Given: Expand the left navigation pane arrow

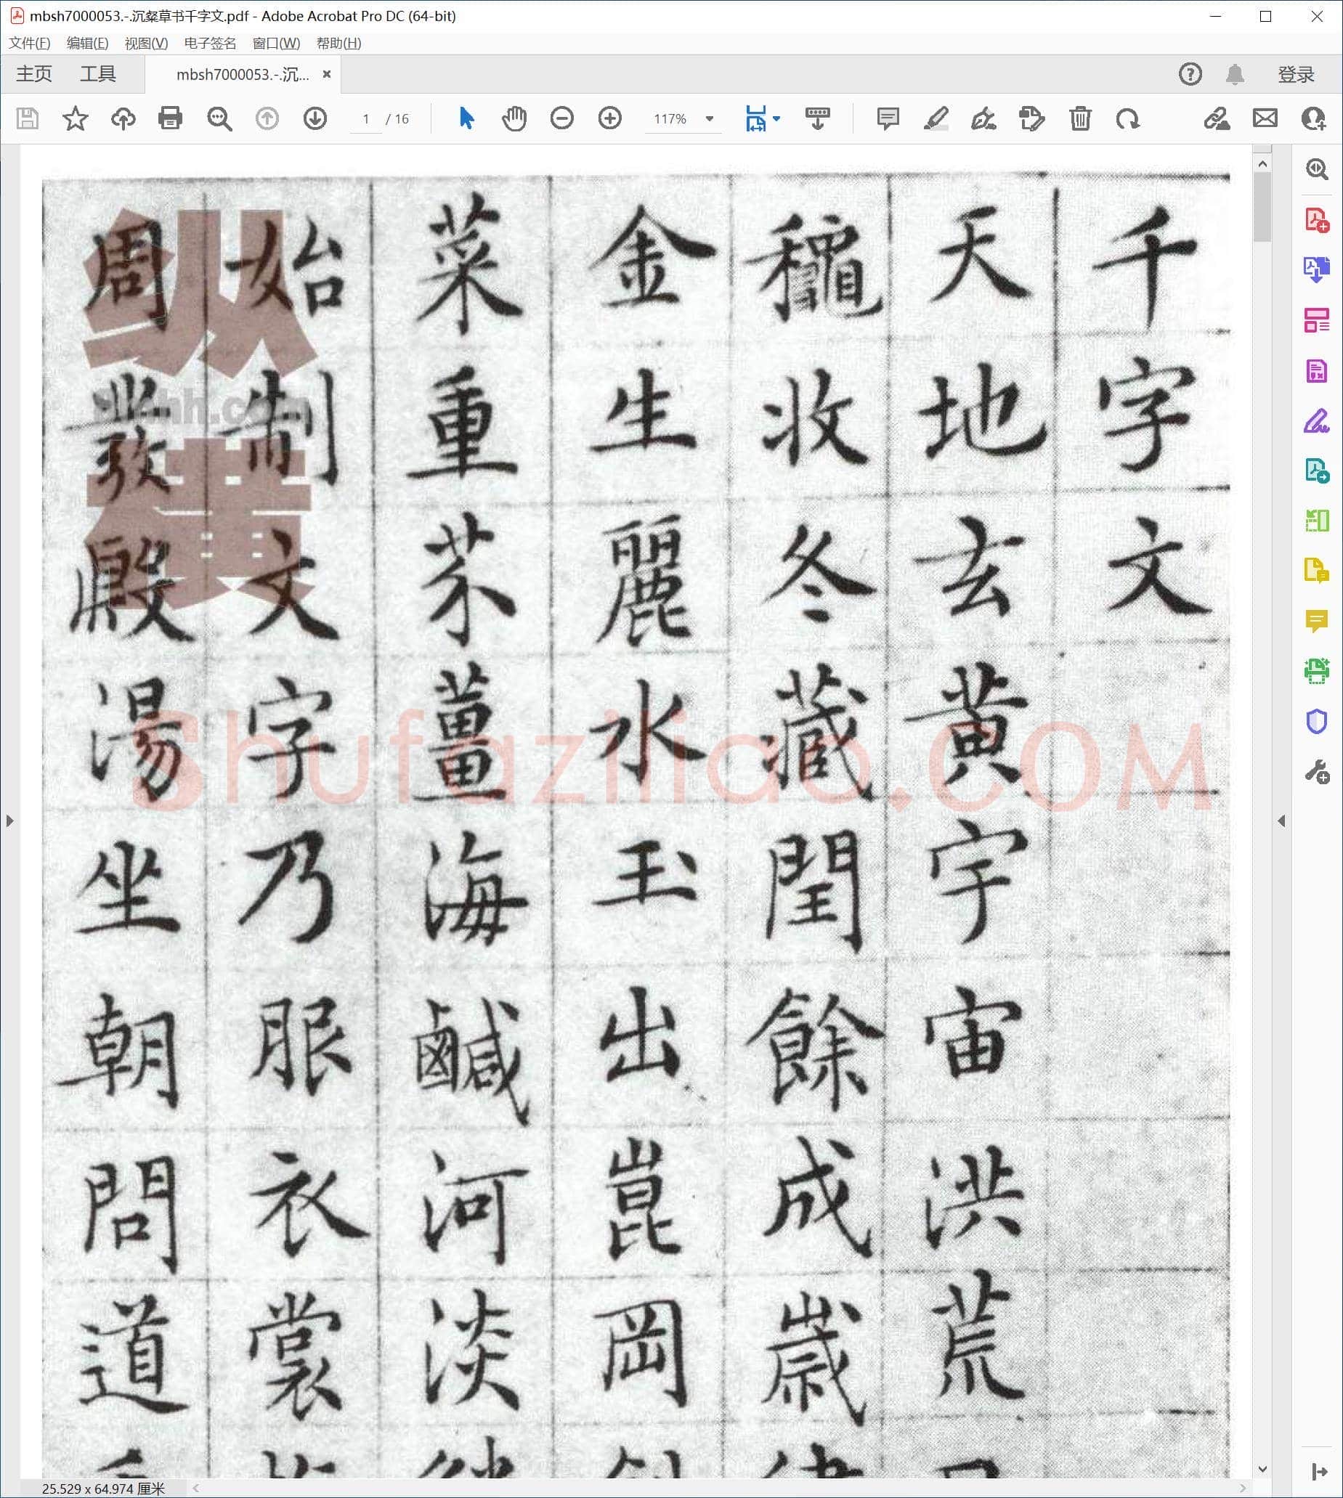Looking at the screenshot, I should (9, 821).
